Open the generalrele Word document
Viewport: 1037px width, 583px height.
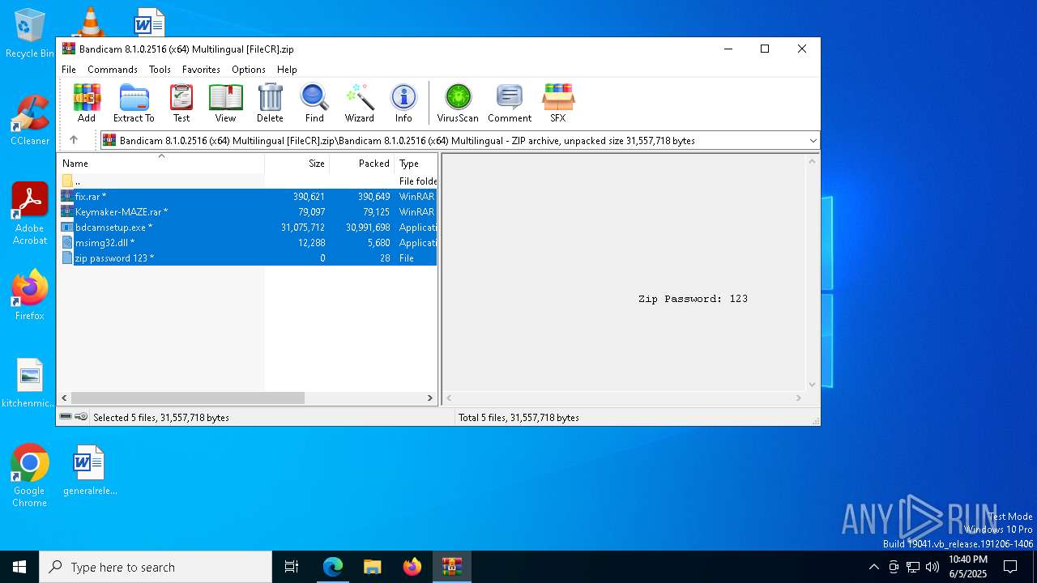tap(89, 470)
